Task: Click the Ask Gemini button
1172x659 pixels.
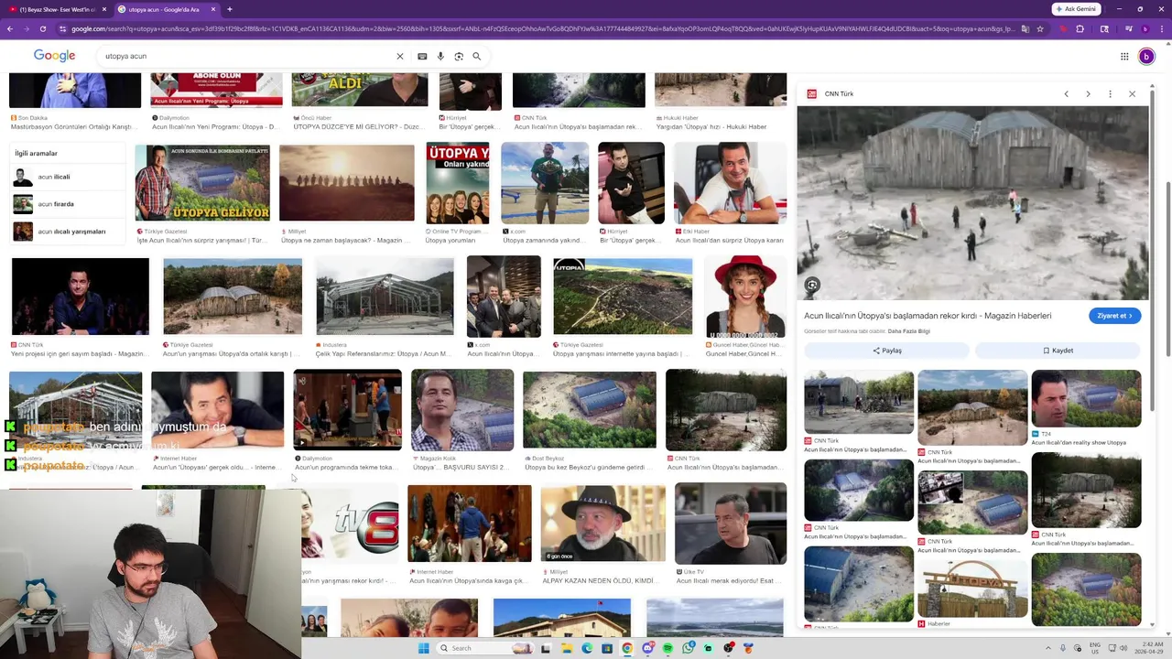Action: click(1076, 9)
